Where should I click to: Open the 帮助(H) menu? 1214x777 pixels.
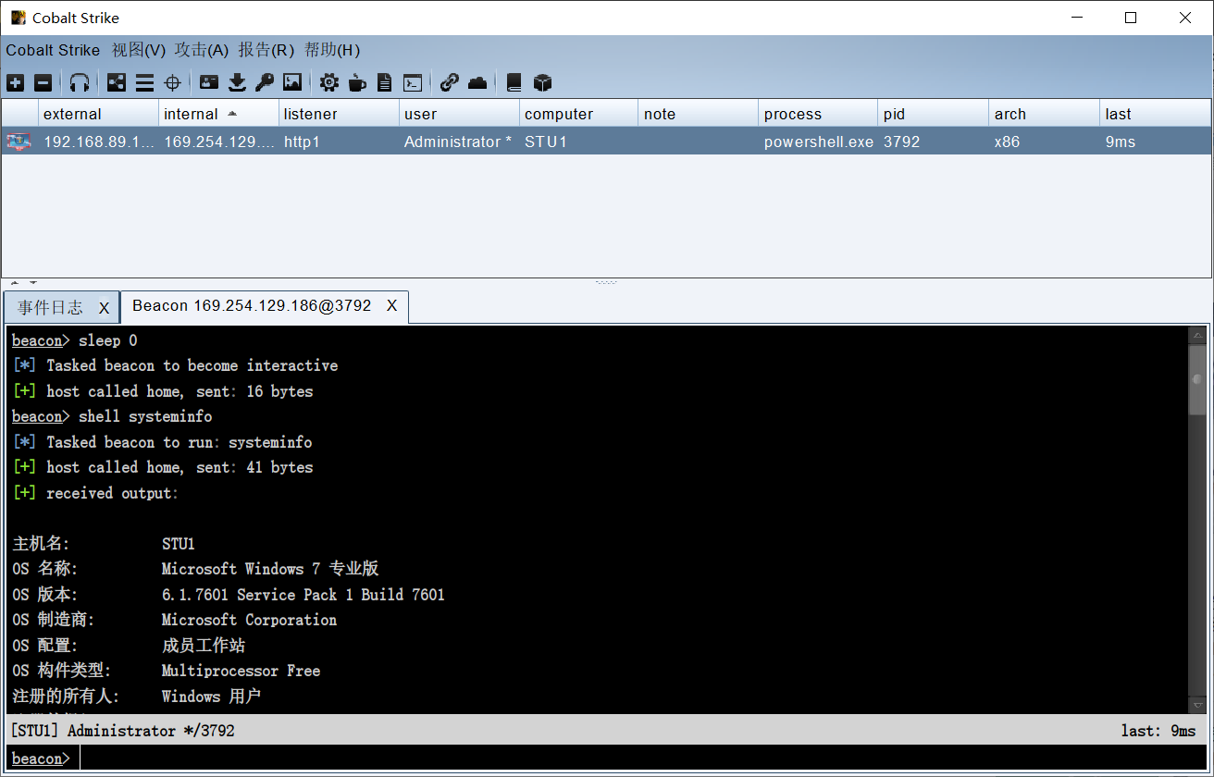click(332, 50)
